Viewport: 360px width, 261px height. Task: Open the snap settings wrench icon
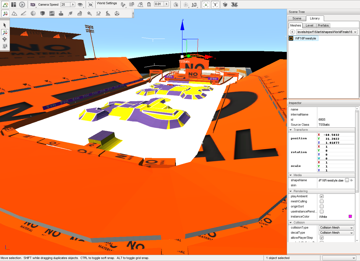click(123, 5)
